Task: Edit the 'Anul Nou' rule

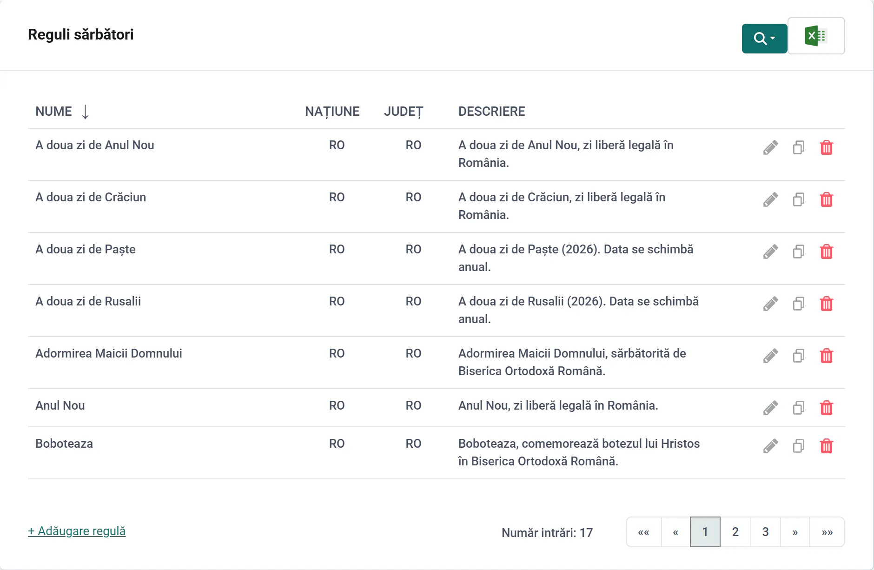Action: (x=770, y=408)
